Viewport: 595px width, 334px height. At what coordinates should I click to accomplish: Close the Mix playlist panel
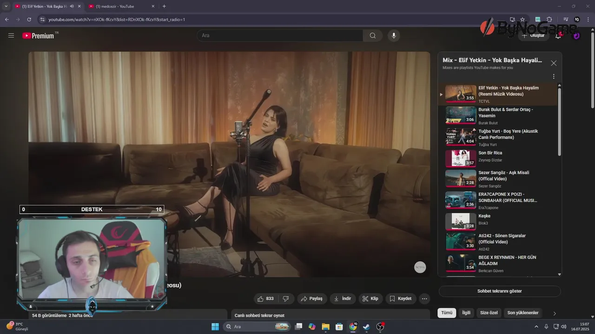coord(554,63)
